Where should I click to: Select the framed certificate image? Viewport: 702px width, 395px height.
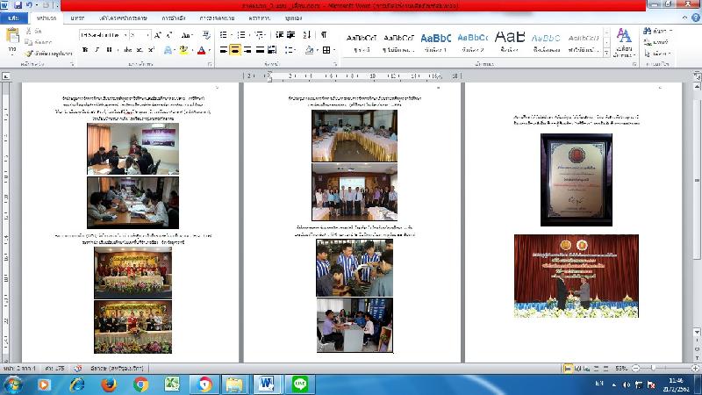click(x=577, y=180)
